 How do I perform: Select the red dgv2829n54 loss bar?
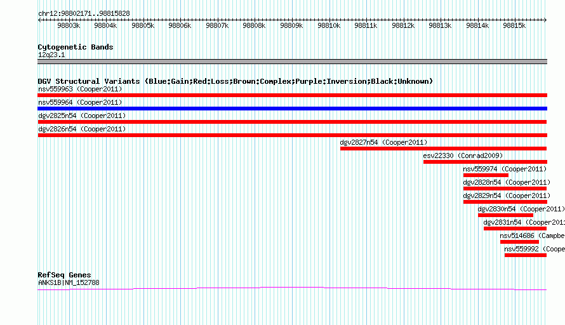pos(505,202)
